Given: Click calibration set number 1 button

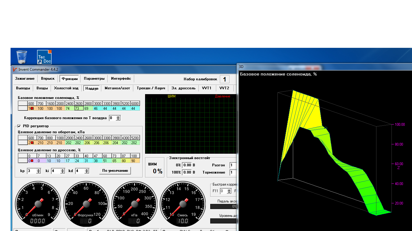Looking at the screenshot, I should [224, 79].
